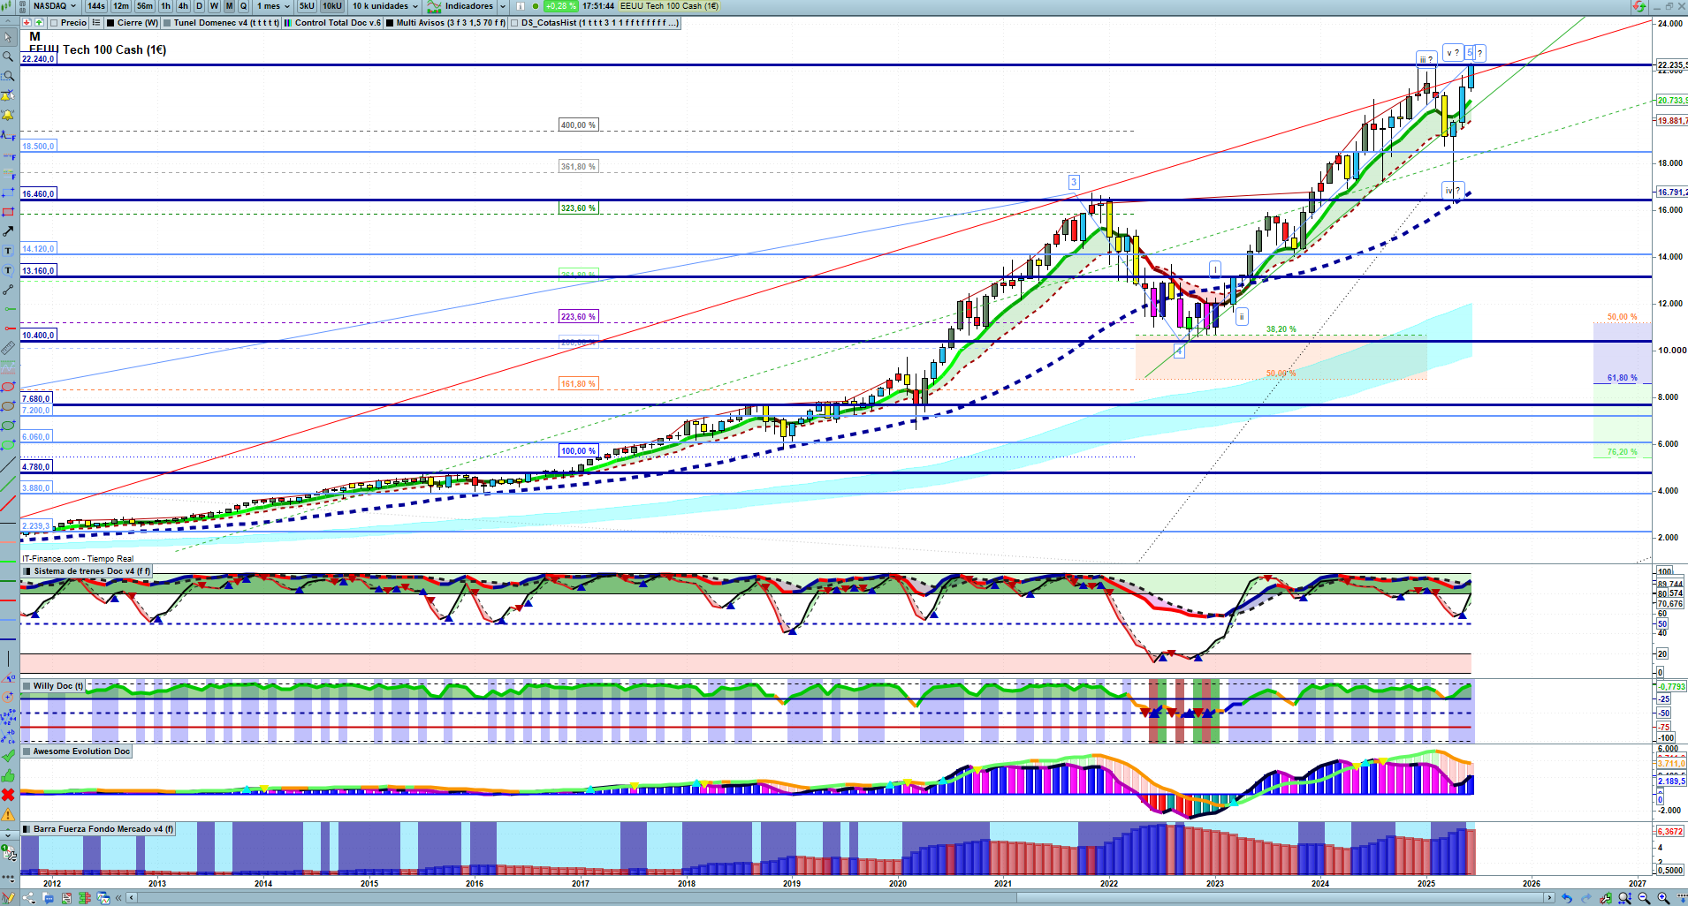Viewport: 1688px width, 906px height.
Task: Click the undo arrow in bottom bar
Action: (1567, 898)
